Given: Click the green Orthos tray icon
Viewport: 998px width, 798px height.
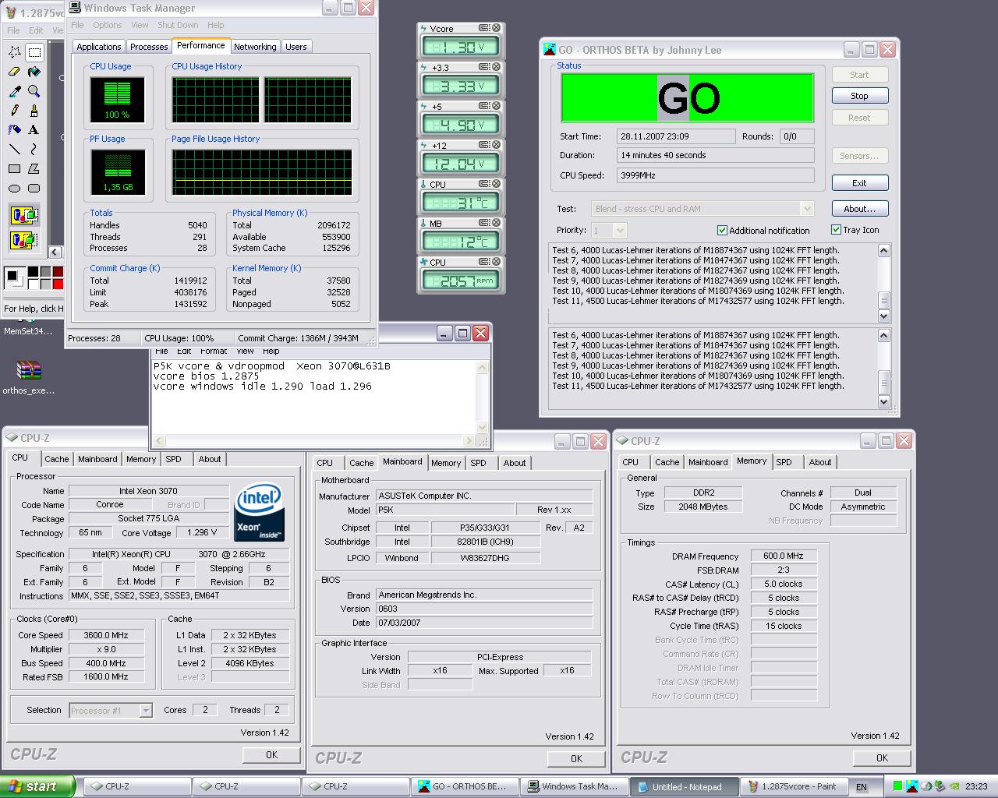Looking at the screenshot, I should coord(898,786).
